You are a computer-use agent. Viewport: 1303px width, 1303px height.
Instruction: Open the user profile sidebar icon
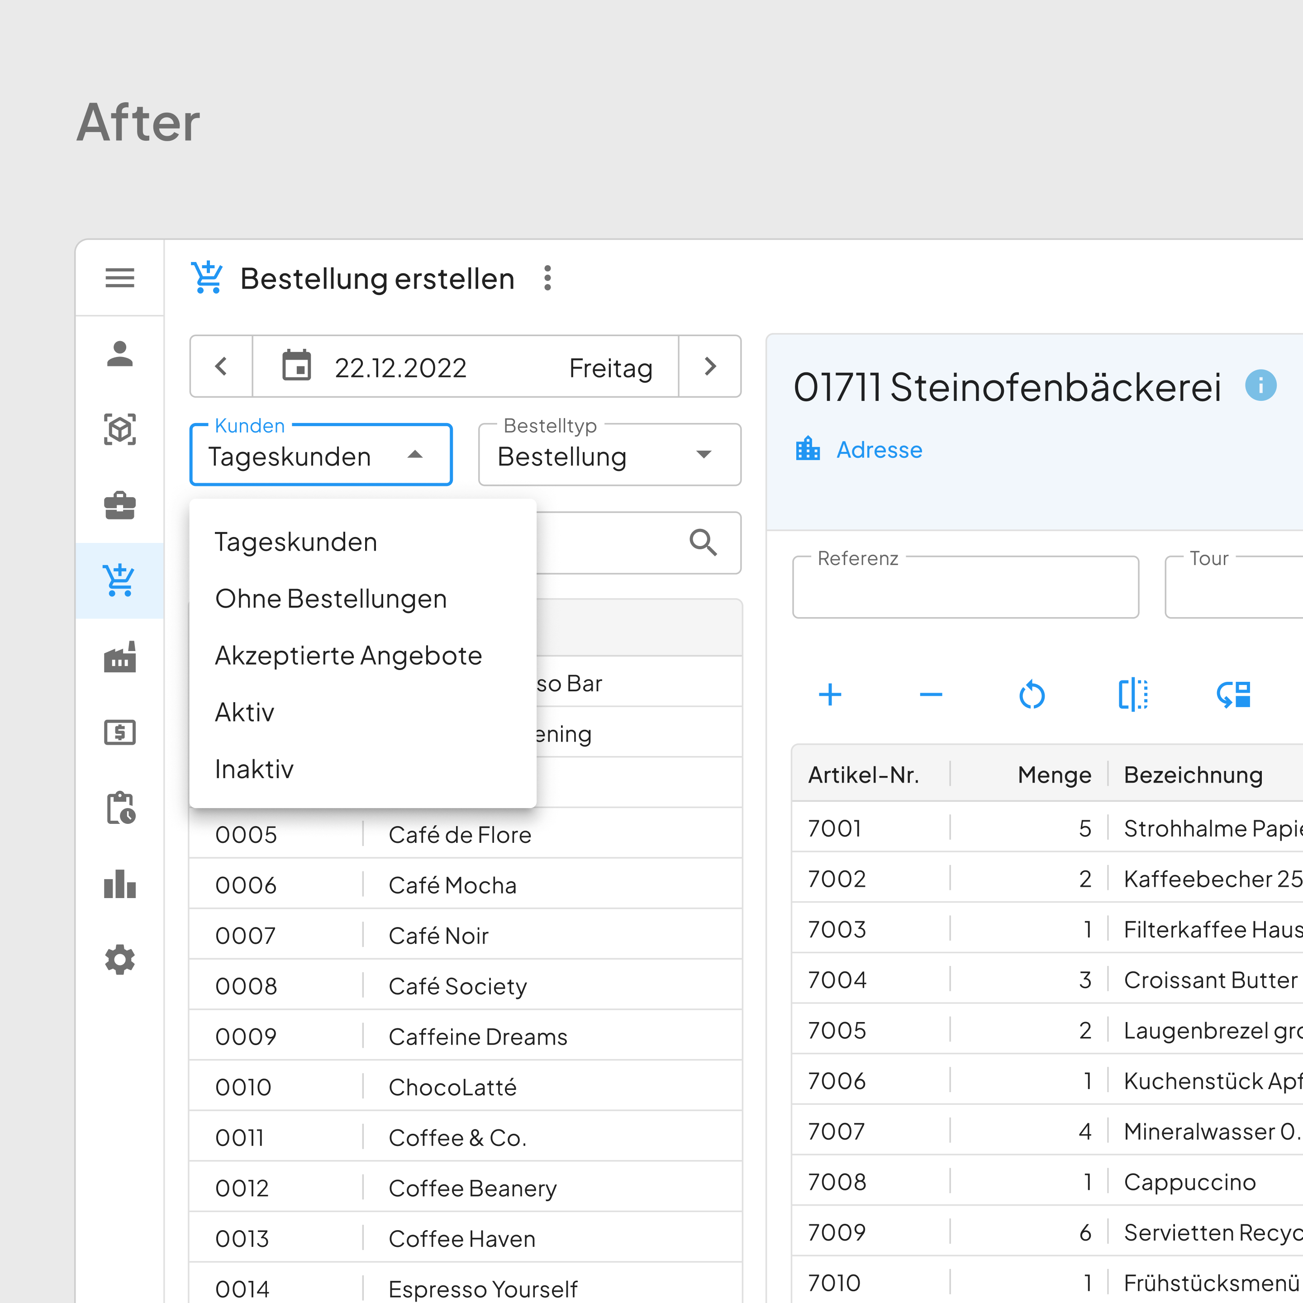pos(119,354)
